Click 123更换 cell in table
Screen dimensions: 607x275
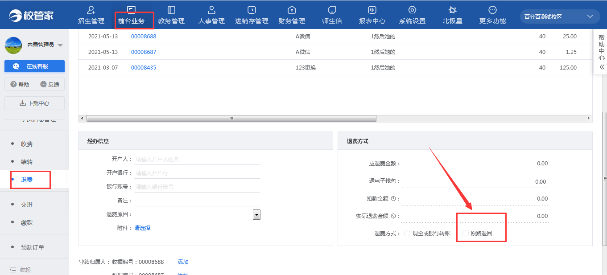point(306,68)
